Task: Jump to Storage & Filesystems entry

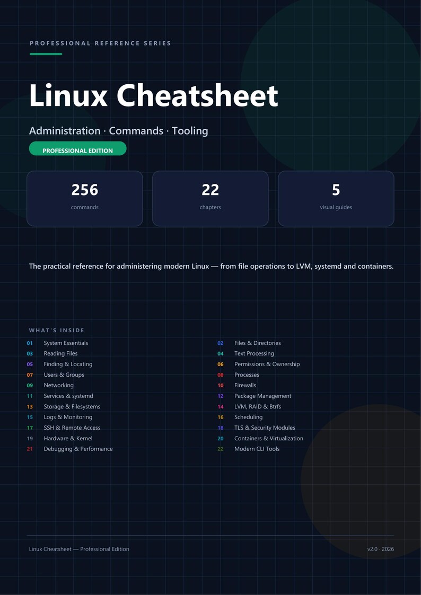Action: click(72, 406)
